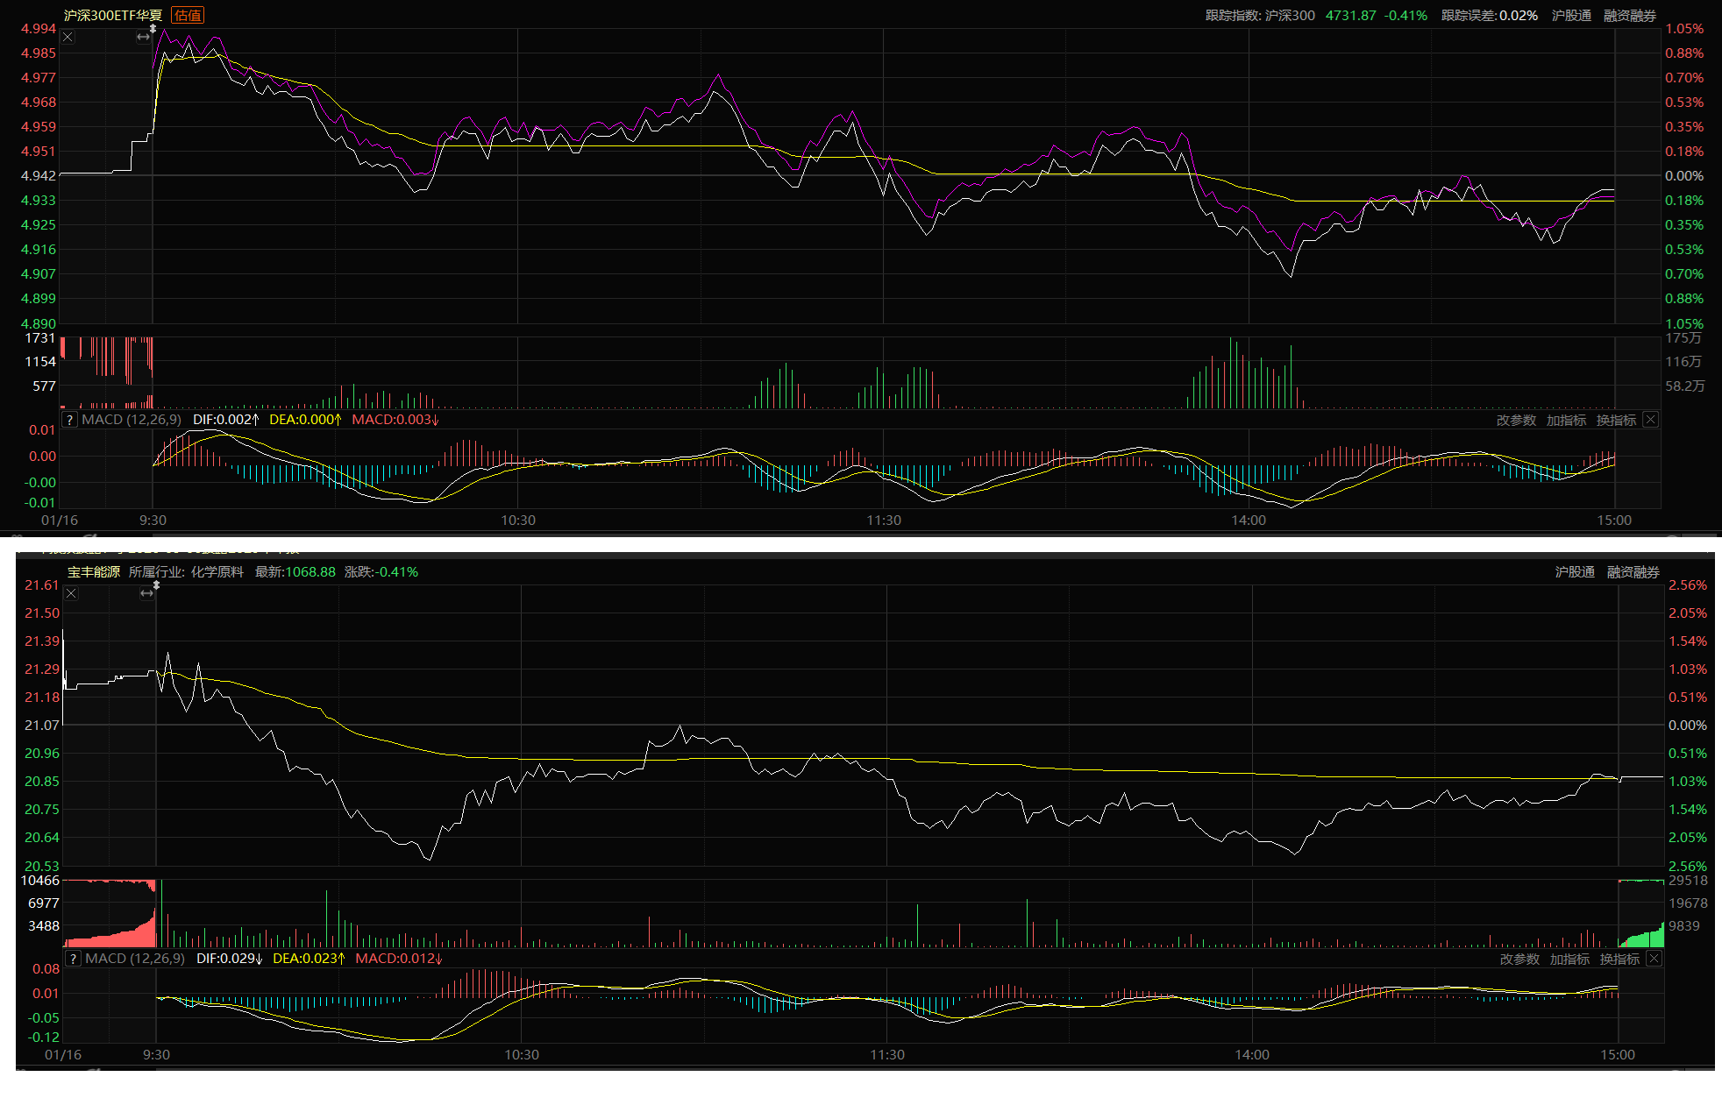Close the top MACD indicator panel
The width and height of the screenshot is (1722, 1105).
click(1650, 420)
